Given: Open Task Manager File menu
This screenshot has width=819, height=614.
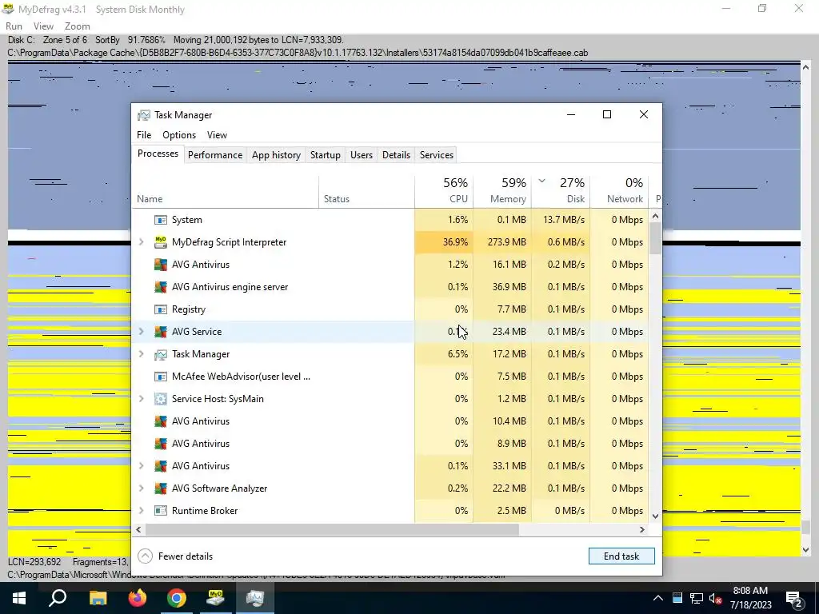Looking at the screenshot, I should (x=144, y=135).
